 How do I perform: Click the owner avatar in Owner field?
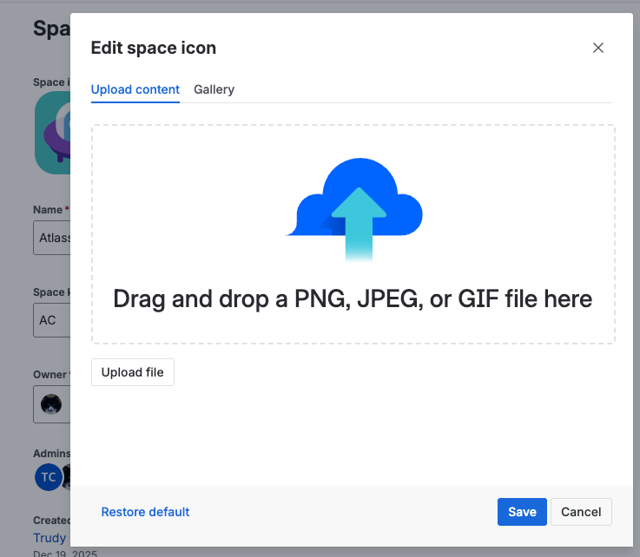51,404
